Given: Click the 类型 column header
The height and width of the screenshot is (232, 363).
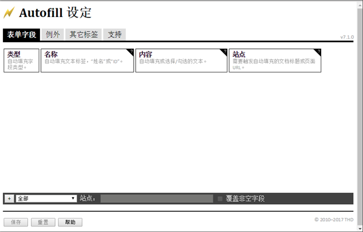Looking at the screenshot, I should click(22, 60).
